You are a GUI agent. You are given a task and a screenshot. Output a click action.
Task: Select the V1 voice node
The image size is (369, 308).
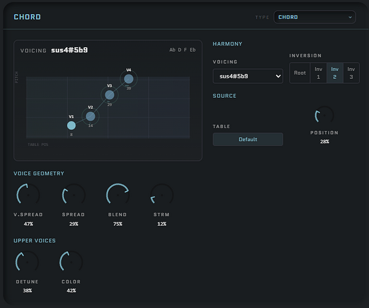71,126
